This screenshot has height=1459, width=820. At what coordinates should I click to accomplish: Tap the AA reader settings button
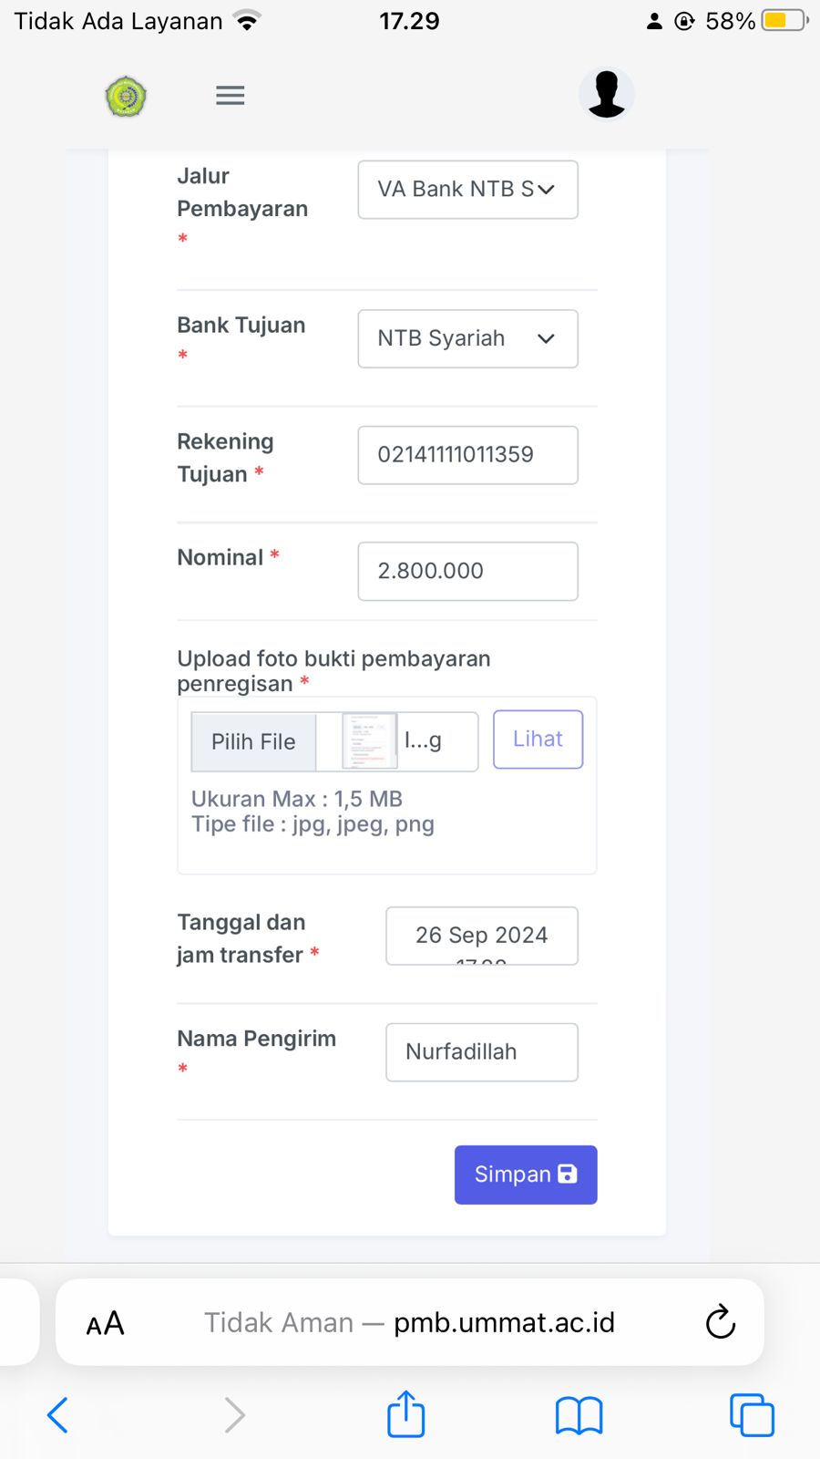[105, 1322]
